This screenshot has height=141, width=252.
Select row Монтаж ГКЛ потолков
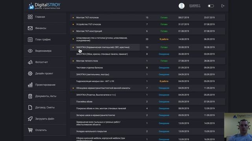tap(148, 18)
